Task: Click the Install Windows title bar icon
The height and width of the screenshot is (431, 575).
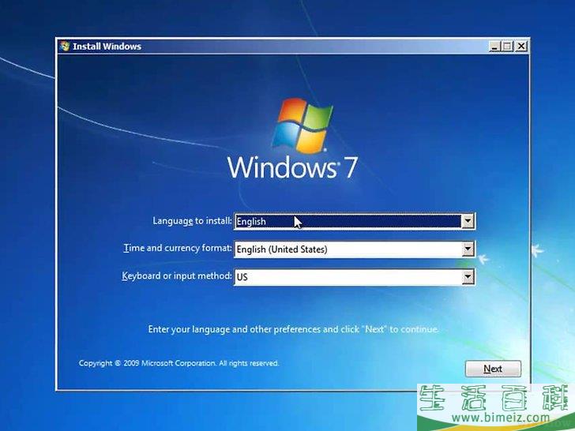Action: point(64,46)
